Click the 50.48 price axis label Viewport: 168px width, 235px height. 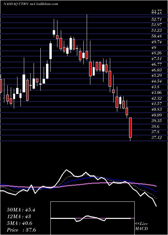(x=157, y=36)
